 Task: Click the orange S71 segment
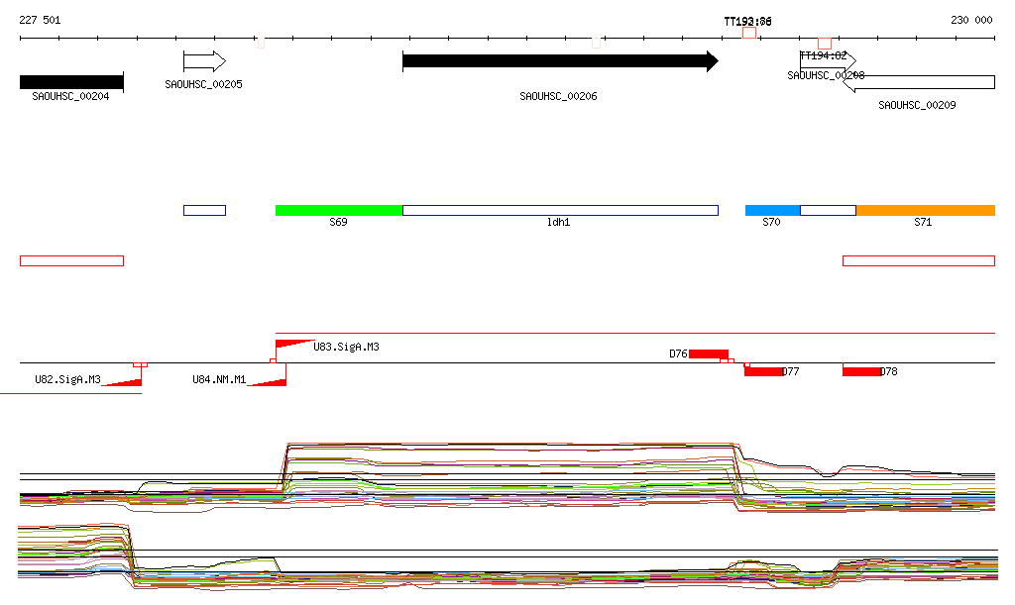[x=925, y=210]
